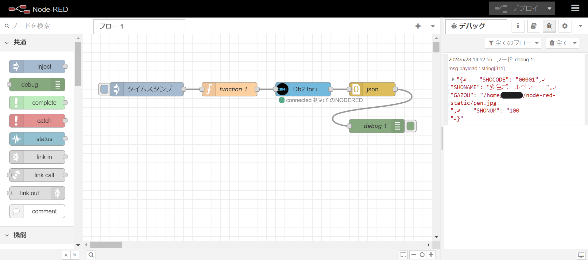Select the debug node in palette
The height and width of the screenshot is (260, 588).
click(x=37, y=85)
